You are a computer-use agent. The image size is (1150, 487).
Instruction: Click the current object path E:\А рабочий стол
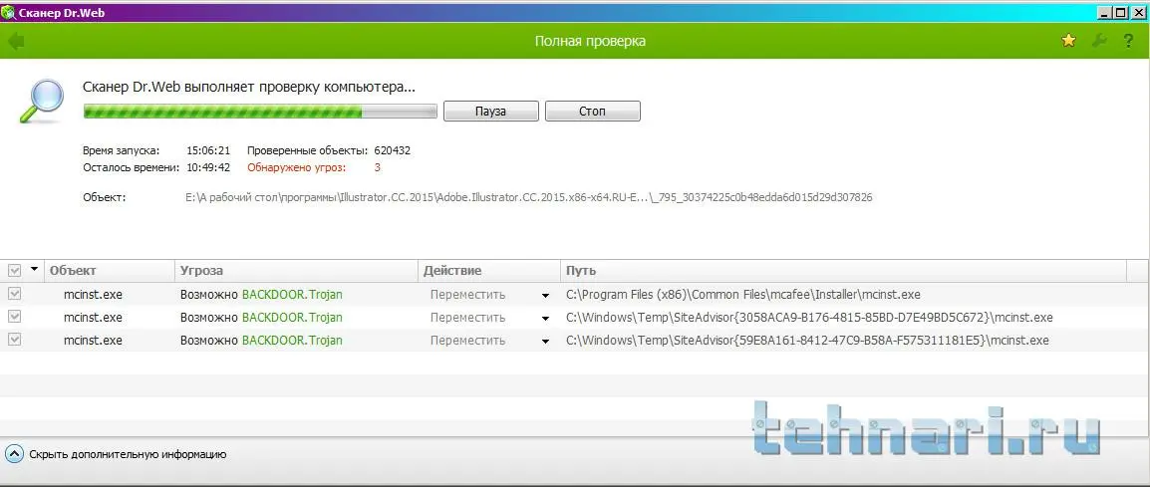[529, 197]
